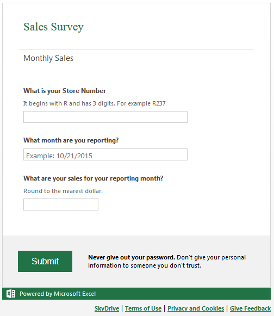Click the green Submit button
Image resolution: width=274 pixels, height=316 pixels.
(x=45, y=261)
